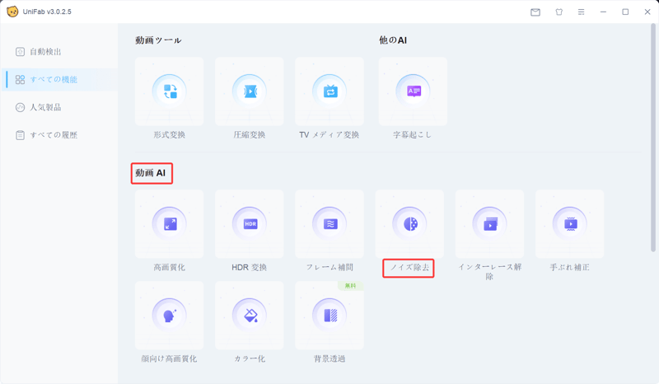Close the UniFab window

coord(647,12)
